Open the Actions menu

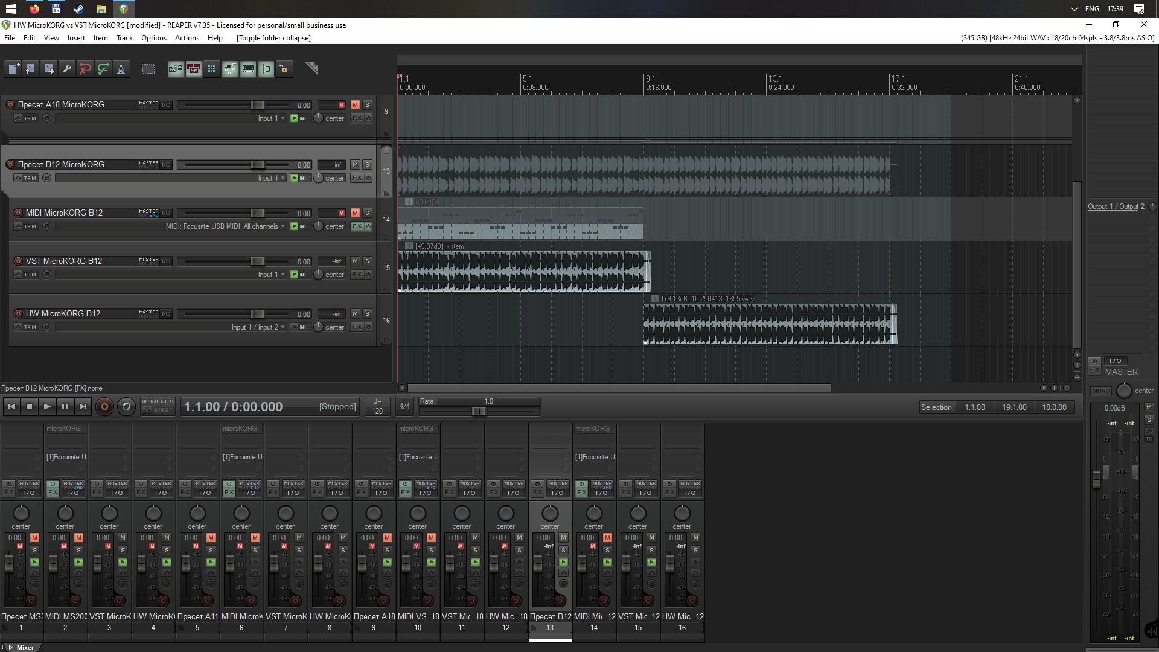point(187,38)
